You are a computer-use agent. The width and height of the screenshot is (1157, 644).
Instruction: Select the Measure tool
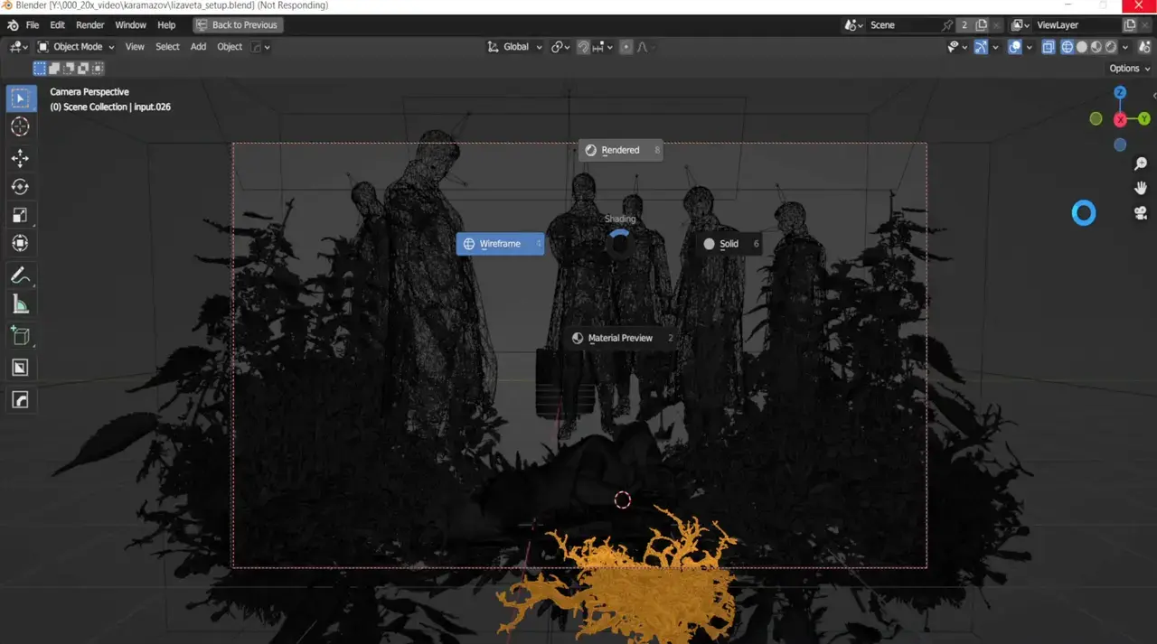tap(22, 303)
